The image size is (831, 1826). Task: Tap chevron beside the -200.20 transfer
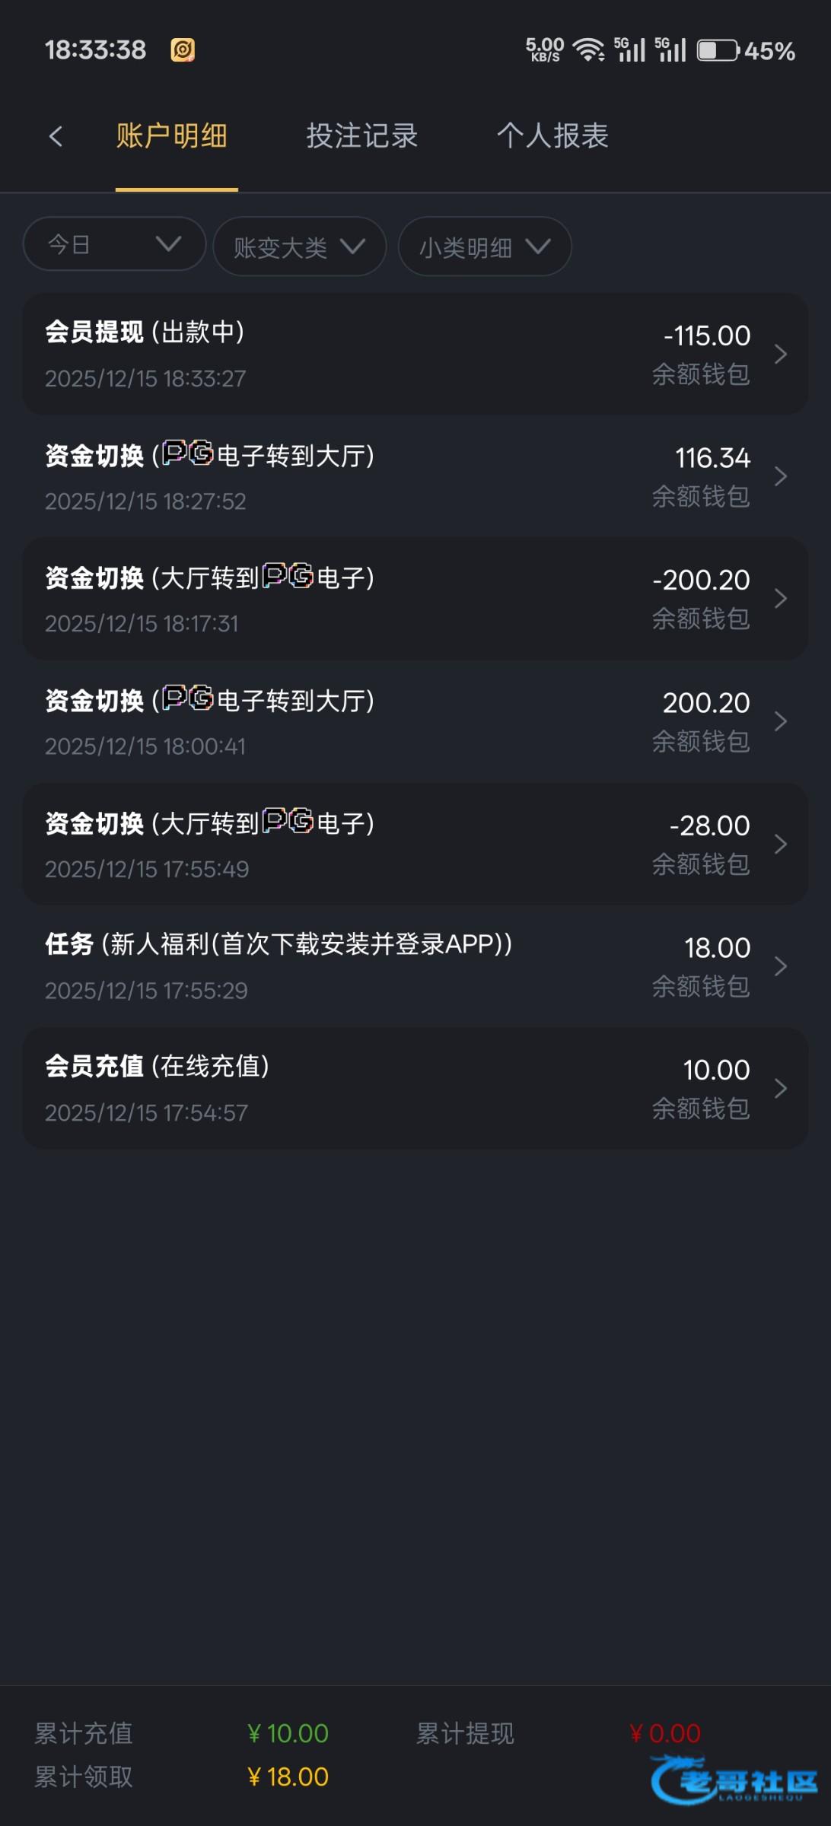point(780,599)
